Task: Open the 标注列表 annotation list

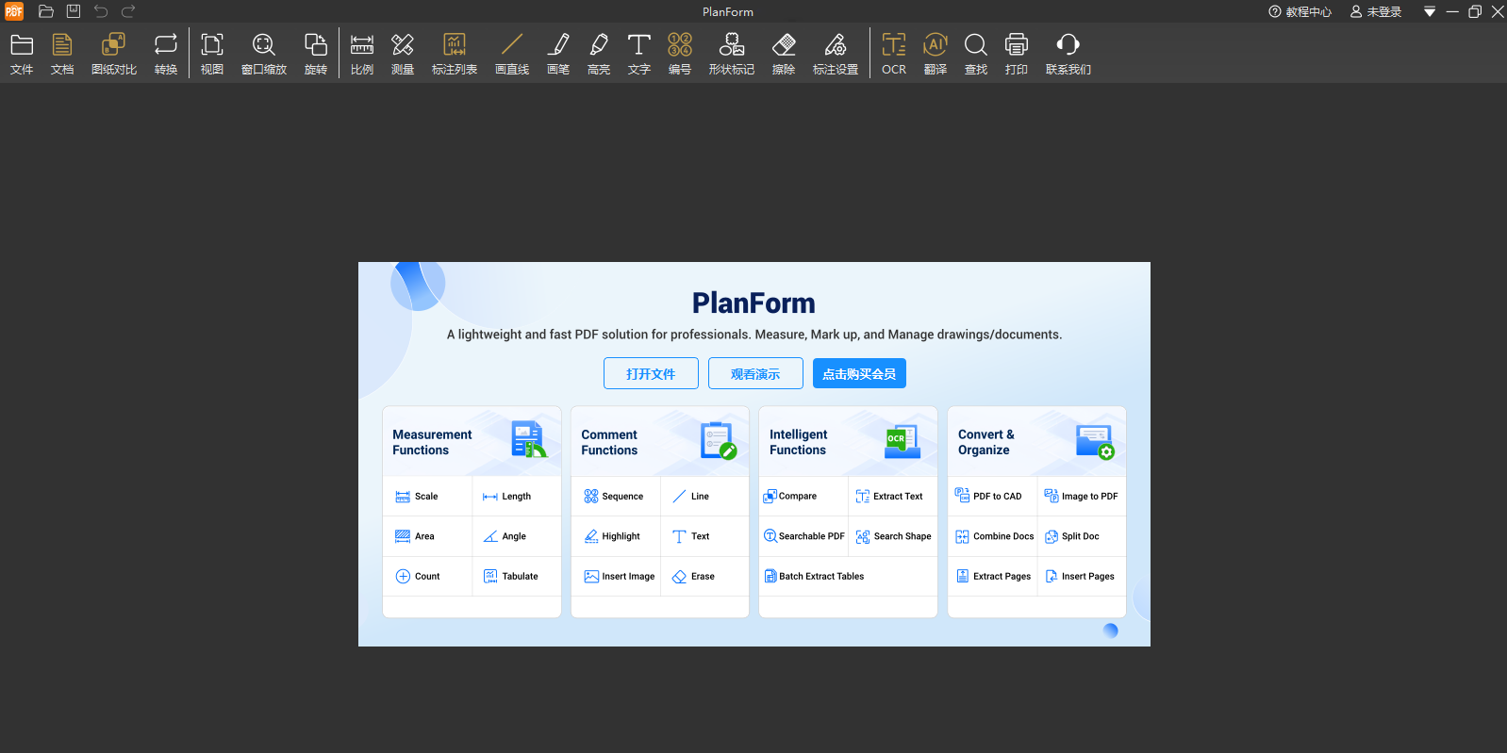Action: 455,54
